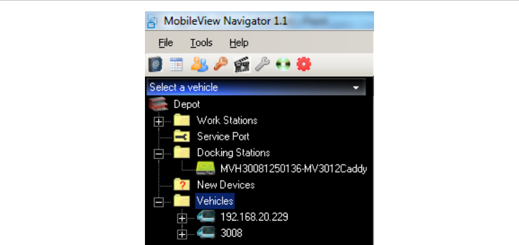Click the green disc toolbar icon
This screenshot has height=245, width=519.
click(x=283, y=64)
